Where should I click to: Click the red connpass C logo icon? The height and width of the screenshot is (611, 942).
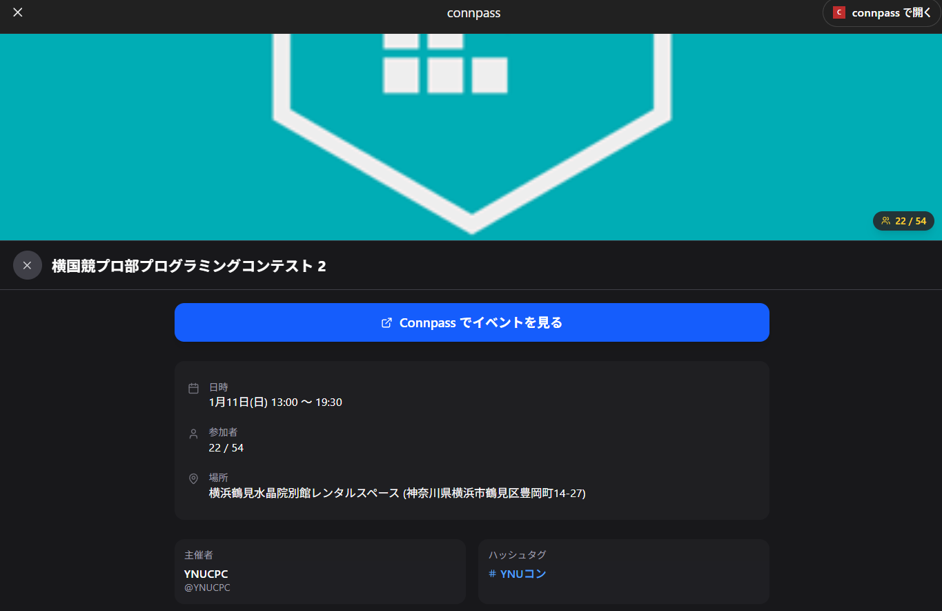click(838, 12)
